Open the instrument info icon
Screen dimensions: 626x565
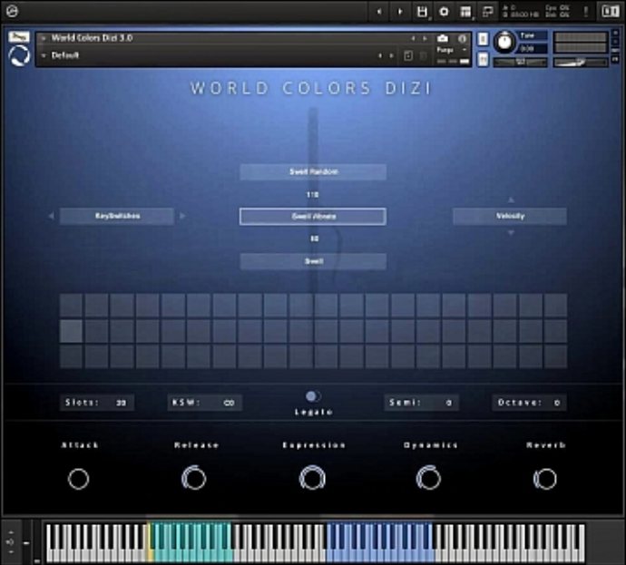click(x=463, y=39)
